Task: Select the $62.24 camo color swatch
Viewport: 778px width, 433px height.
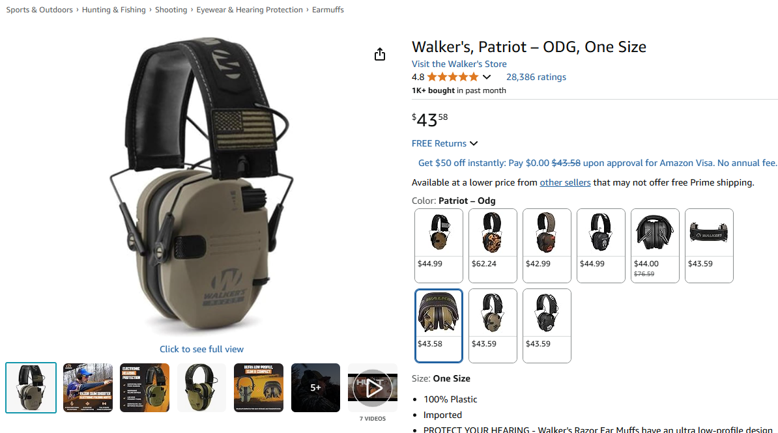Action: (493, 246)
